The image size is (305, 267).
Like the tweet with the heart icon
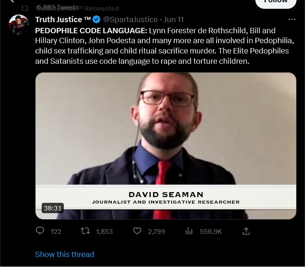point(137,231)
